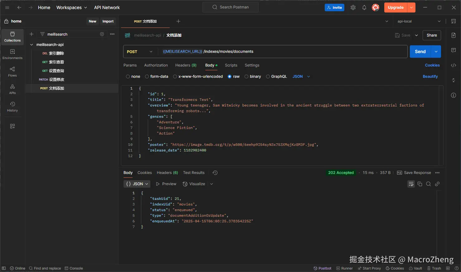Open the Environments sidebar panel

12,54
